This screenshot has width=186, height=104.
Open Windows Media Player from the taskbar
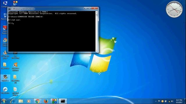click(x=29, y=101)
